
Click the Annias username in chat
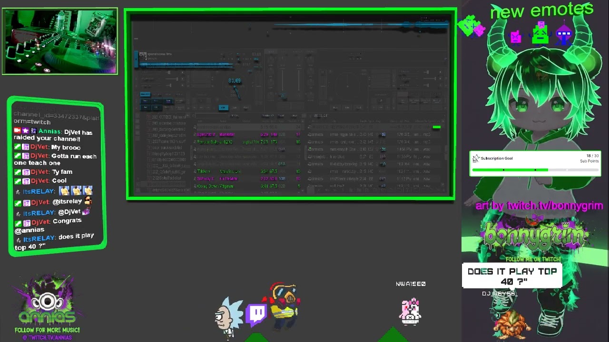49,131
